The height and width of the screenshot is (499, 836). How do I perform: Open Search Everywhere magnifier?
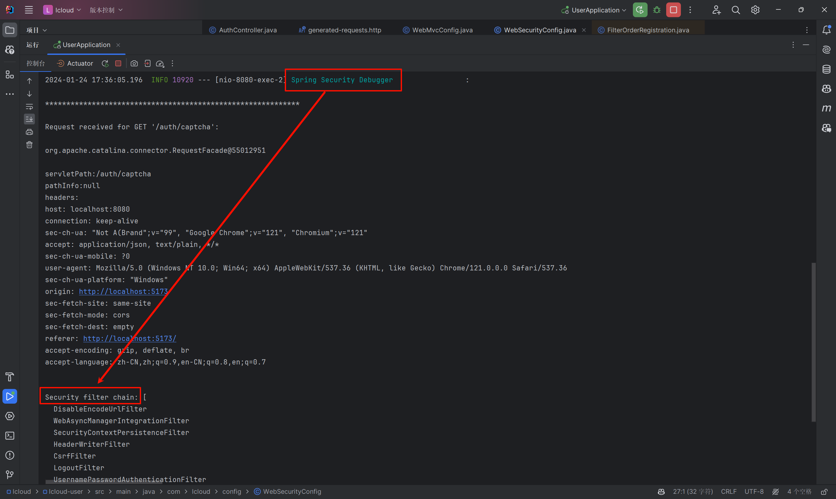(x=735, y=10)
